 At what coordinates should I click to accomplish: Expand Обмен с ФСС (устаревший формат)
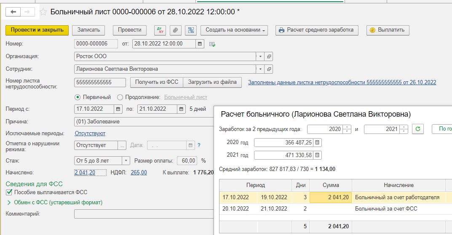point(9,203)
